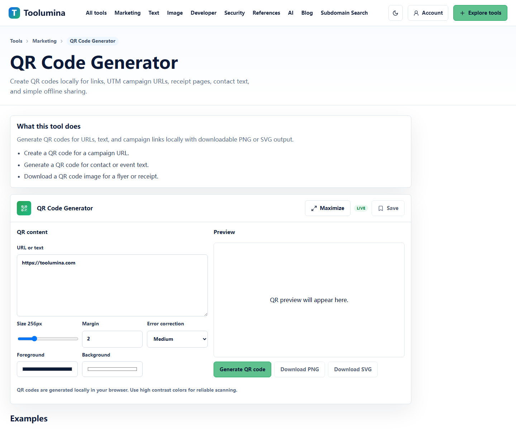
Task: Click into the URL or text field
Action: (x=112, y=285)
